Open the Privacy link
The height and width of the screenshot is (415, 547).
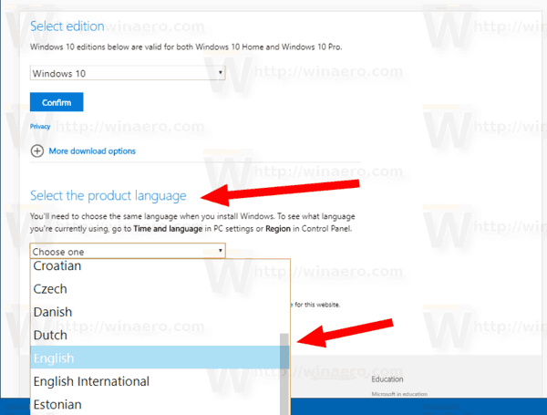tap(40, 127)
